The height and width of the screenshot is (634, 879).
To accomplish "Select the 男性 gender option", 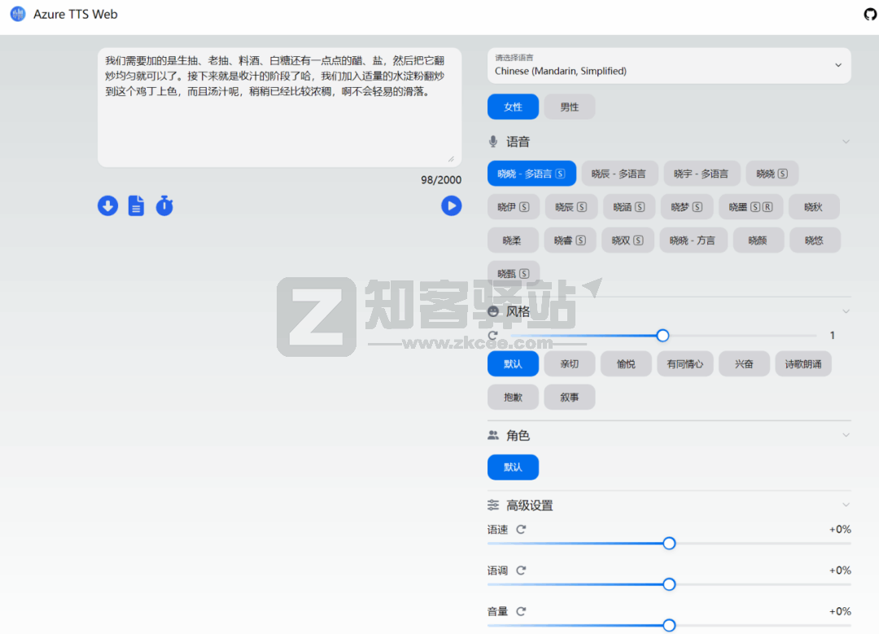I will click(569, 106).
